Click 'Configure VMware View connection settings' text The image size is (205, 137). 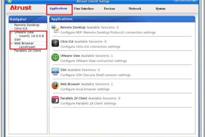point(94,61)
